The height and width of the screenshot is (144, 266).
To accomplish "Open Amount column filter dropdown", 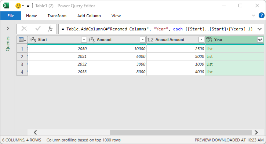I will click(x=142, y=40).
